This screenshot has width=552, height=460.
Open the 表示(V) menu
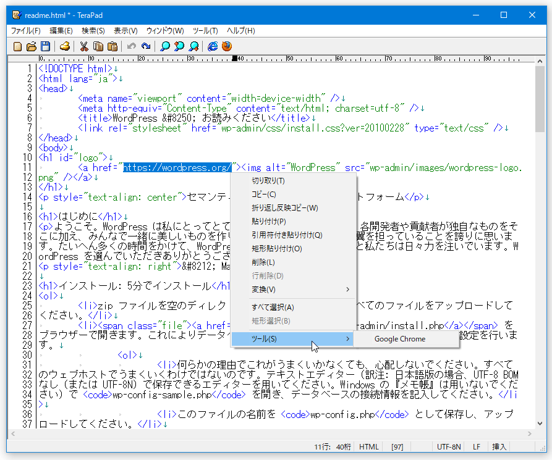point(125,31)
